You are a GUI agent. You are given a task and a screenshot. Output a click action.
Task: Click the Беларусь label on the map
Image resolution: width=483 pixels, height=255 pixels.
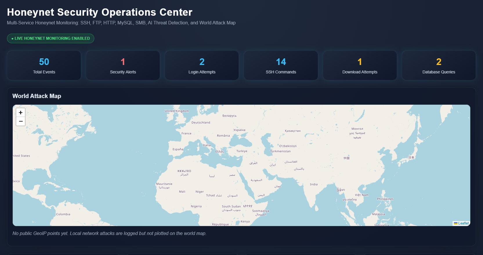click(229, 116)
